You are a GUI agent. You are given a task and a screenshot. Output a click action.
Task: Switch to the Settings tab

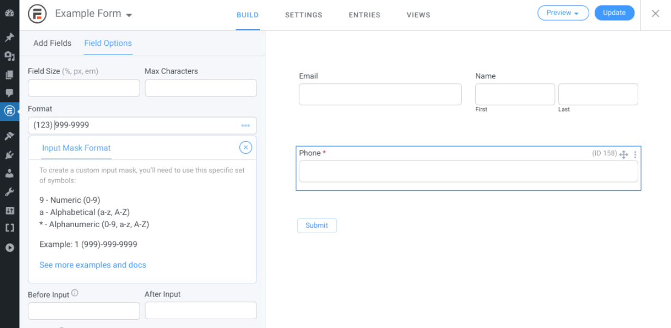[304, 15]
